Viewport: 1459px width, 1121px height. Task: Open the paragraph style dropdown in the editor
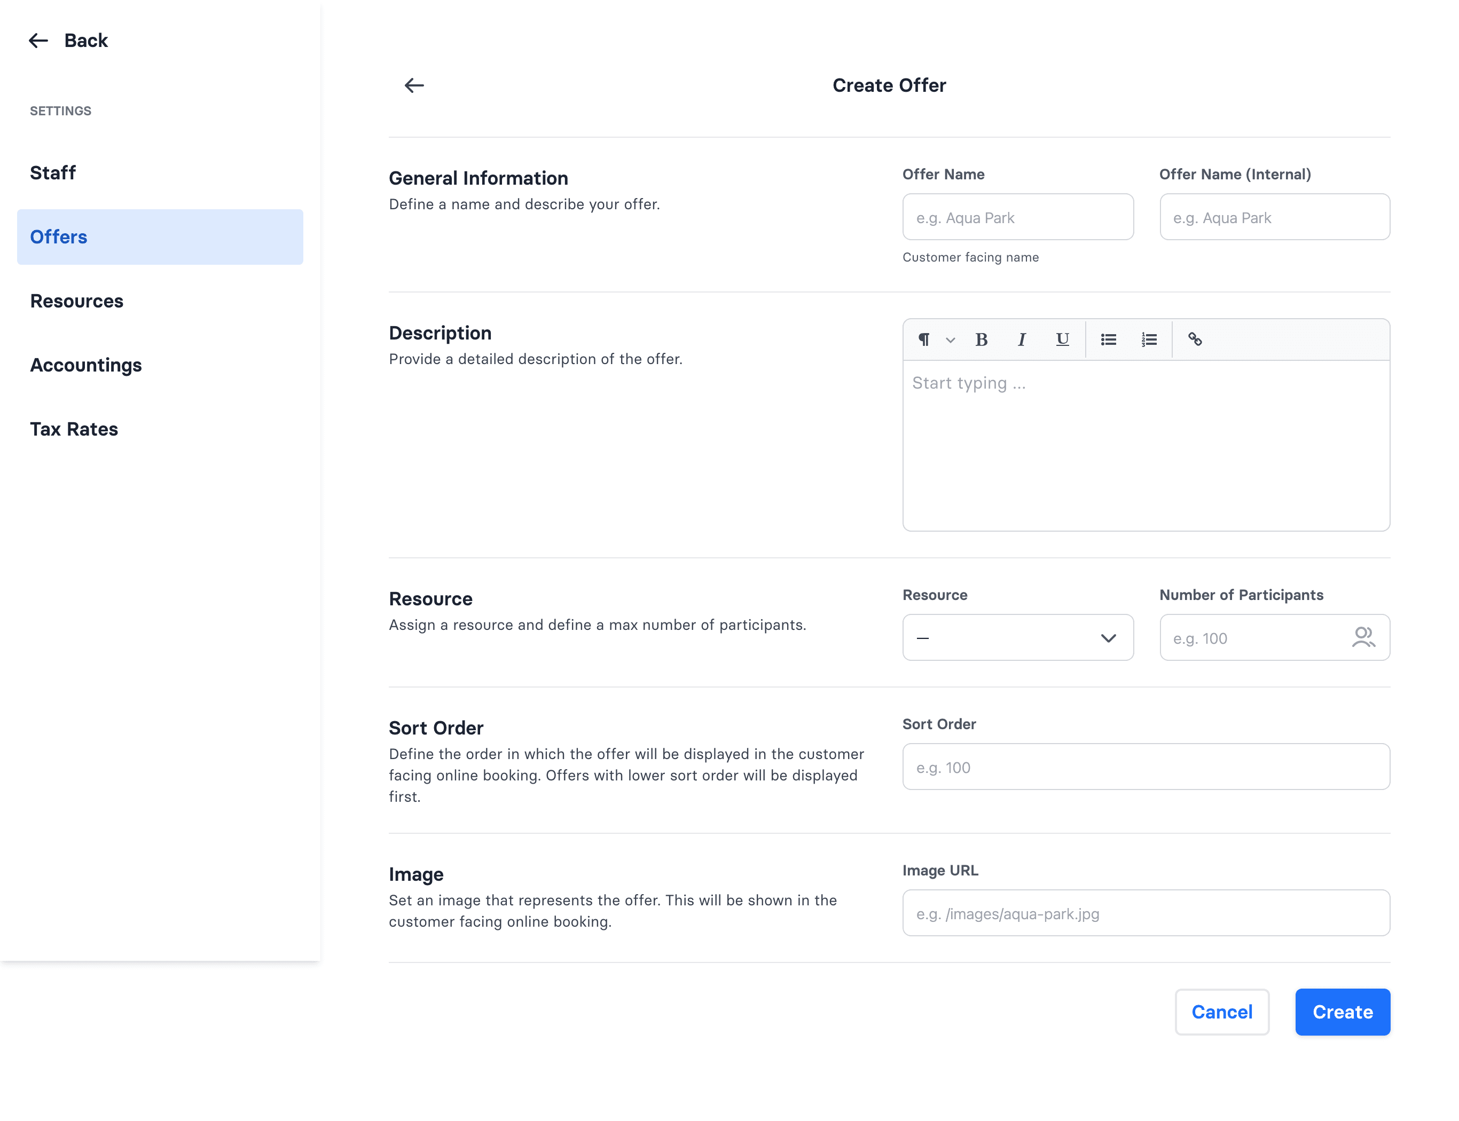tap(936, 340)
